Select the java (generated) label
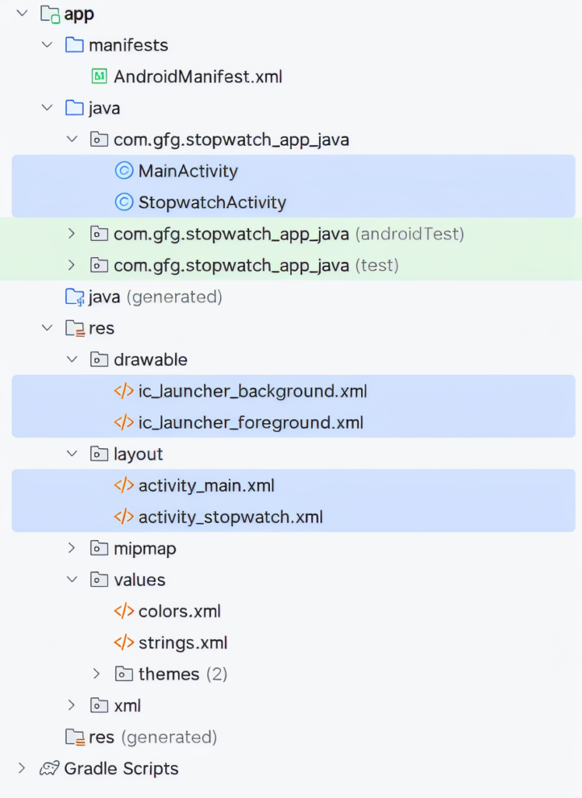The height and width of the screenshot is (798, 582). [155, 297]
